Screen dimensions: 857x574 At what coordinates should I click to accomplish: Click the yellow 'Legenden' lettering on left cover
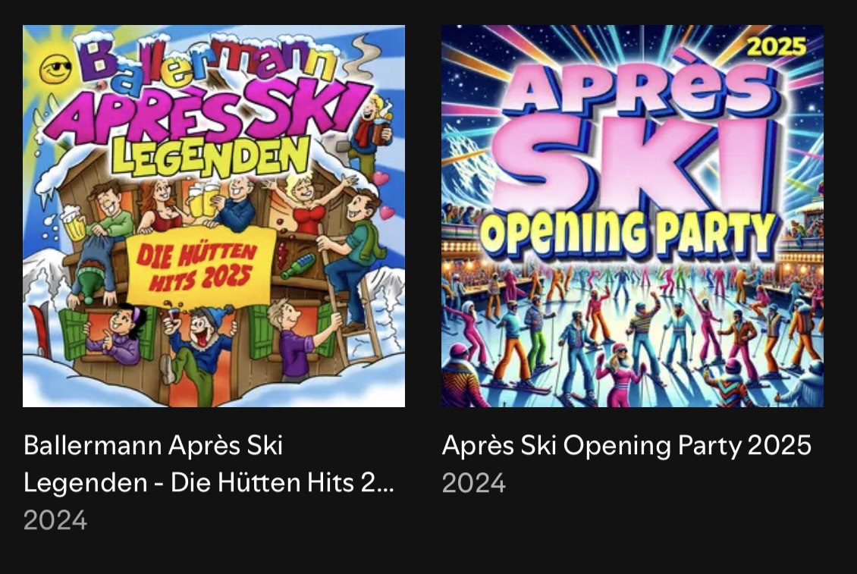[210, 155]
